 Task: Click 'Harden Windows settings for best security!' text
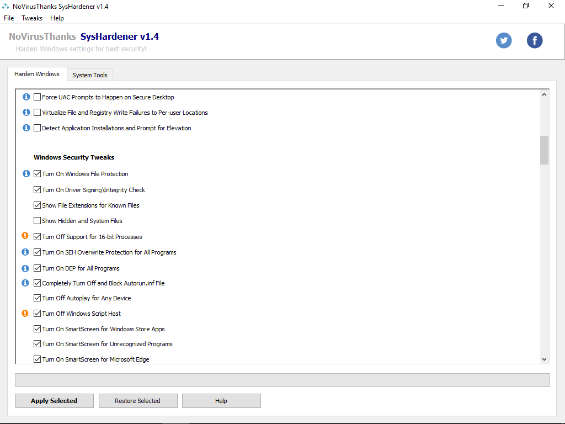(x=81, y=49)
